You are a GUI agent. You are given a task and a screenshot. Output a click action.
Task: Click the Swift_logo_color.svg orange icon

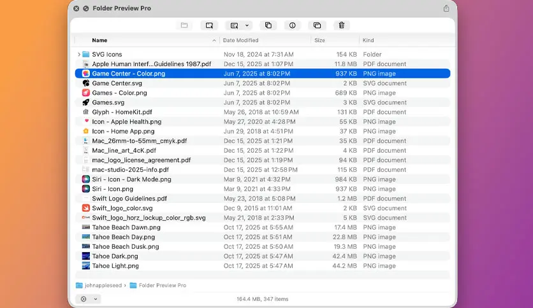86,208
